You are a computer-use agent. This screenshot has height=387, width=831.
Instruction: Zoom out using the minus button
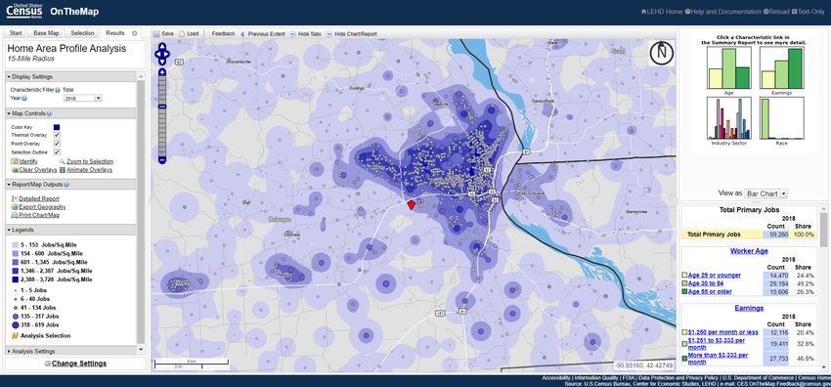coord(162,160)
